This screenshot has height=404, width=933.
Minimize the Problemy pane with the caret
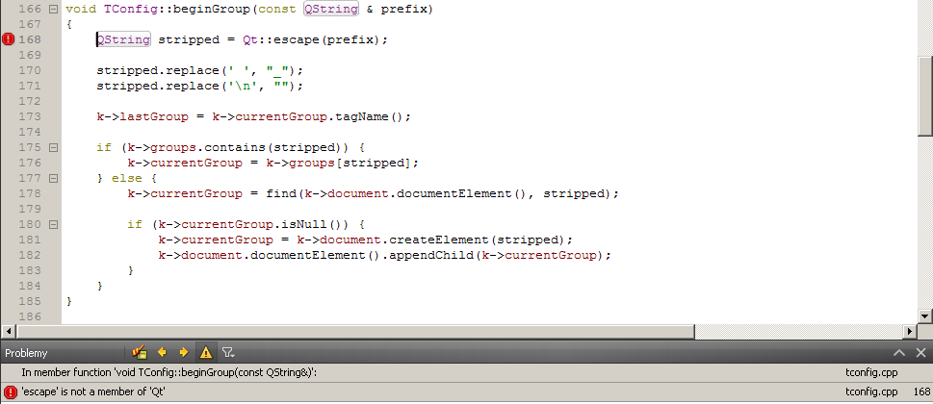(899, 353)
